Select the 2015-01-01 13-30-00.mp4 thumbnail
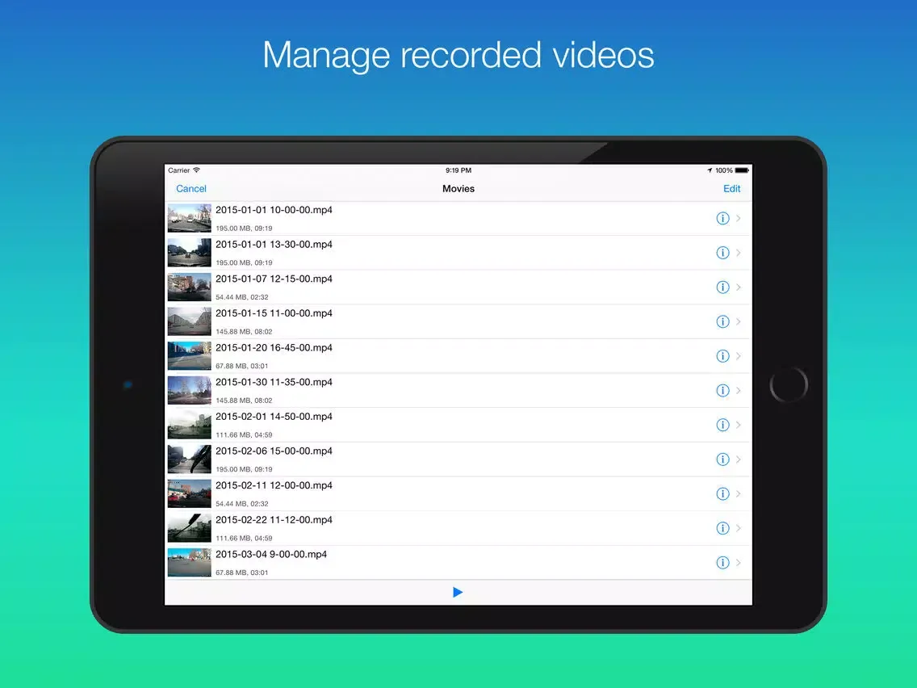The height and width of the screenshot is (688, 917). point(189,253)
